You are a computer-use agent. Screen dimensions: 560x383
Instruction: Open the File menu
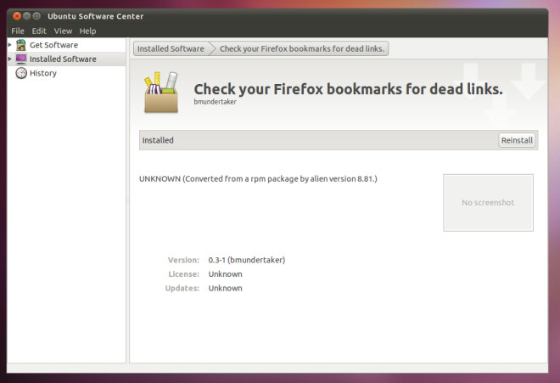coord(18,31)
